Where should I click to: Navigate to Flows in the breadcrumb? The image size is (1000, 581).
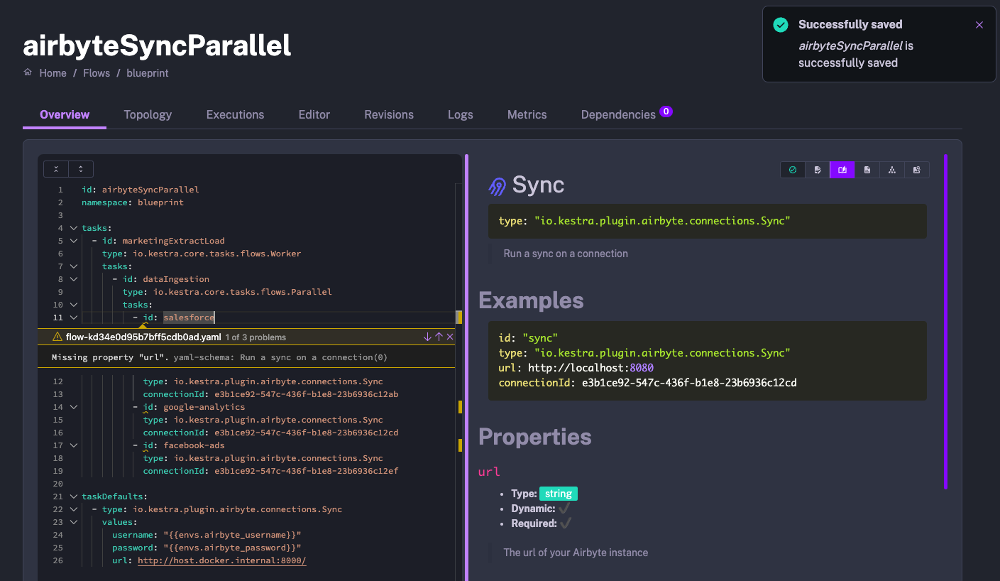tap(97, 73)
